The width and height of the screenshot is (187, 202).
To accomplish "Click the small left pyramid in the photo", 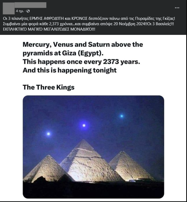I will pyautogui.click(x=47, y=168).
